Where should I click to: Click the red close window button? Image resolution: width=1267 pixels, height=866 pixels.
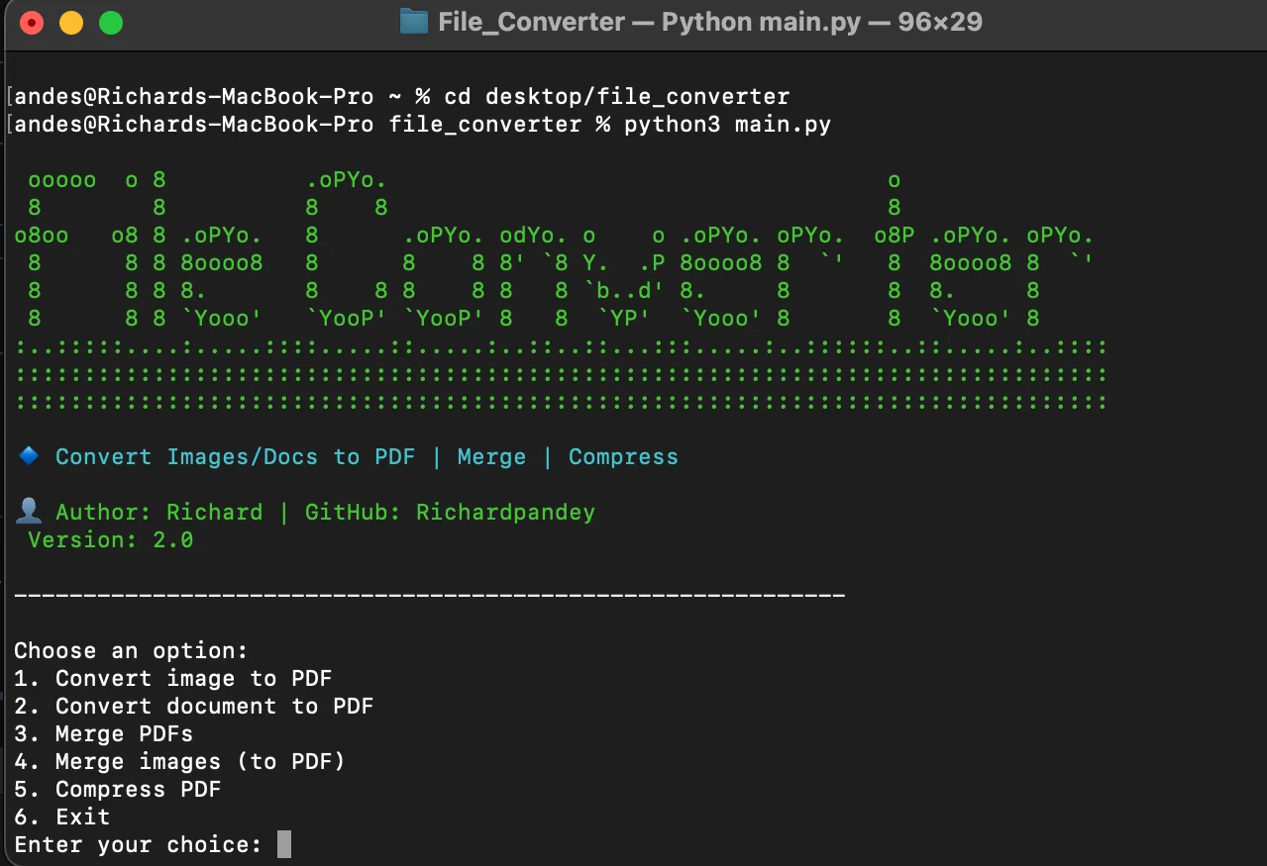click(30, 21)
